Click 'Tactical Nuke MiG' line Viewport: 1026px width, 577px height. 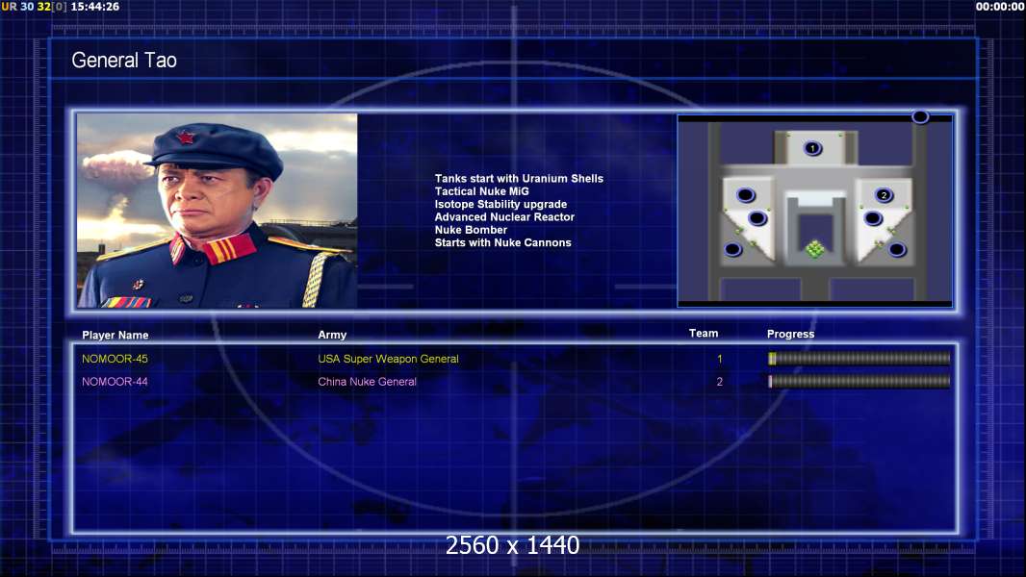[481, 191]
